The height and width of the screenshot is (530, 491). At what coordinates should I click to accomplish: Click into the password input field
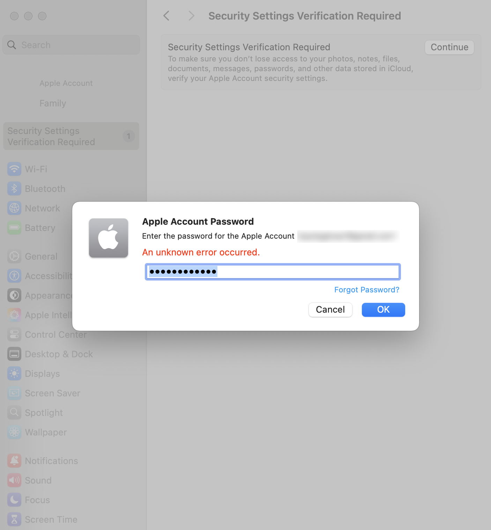click(307, 272)
